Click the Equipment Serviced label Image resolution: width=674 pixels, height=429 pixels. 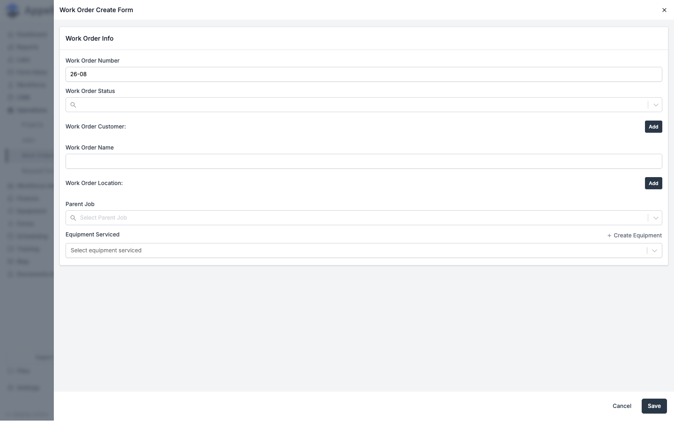tap(92, 235)
